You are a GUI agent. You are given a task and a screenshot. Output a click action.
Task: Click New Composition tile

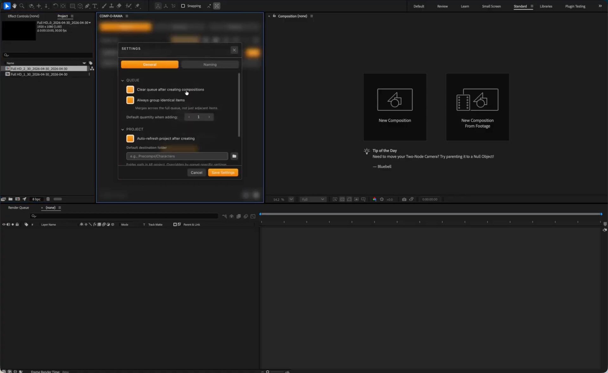395,107
